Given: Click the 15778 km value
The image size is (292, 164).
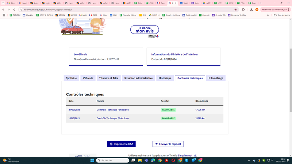Looking at the screenshot, I should tap(200, 118).
